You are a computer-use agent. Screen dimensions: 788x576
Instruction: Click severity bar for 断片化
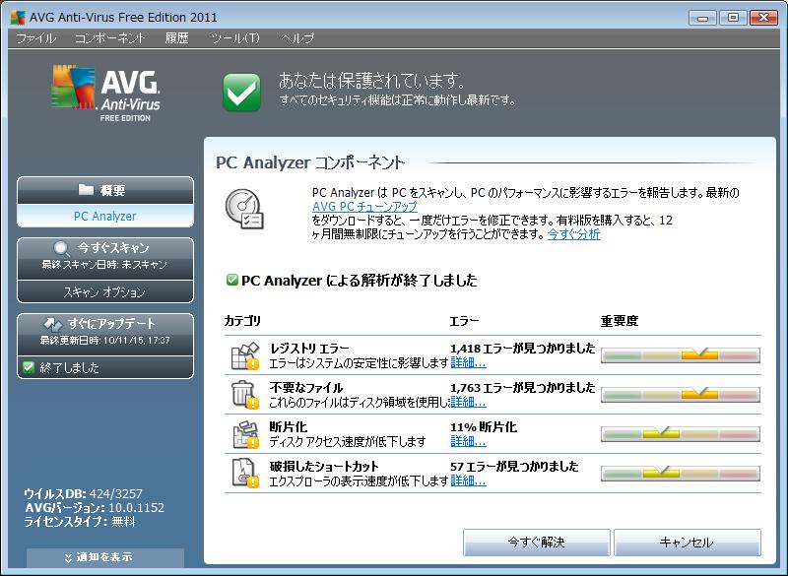click(681, 434)
